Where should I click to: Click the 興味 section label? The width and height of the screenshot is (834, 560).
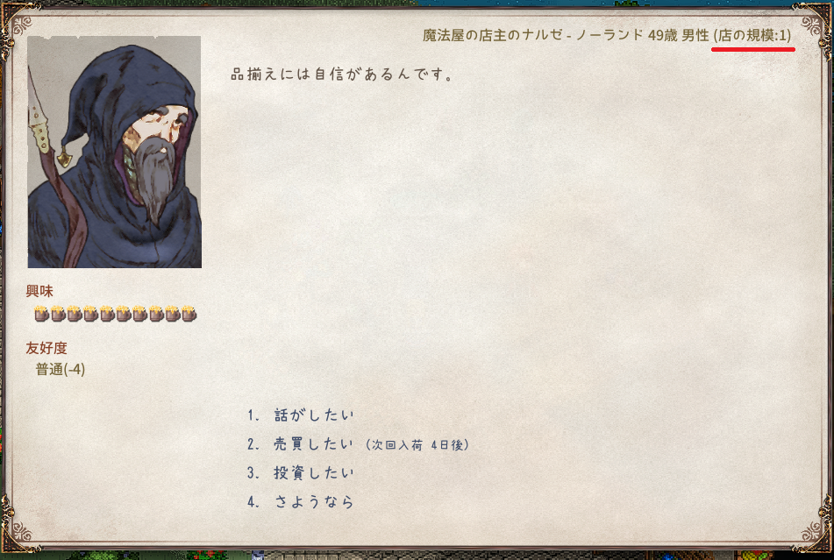click(x=39, y=291)
